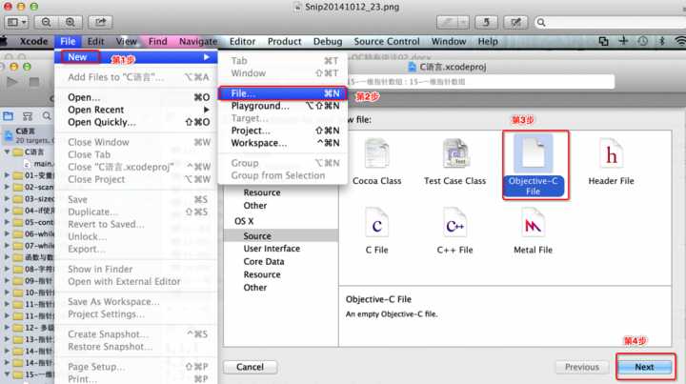Click Preview's search field
The width and height of the screenshot is (686, 384).
[611, 22]
